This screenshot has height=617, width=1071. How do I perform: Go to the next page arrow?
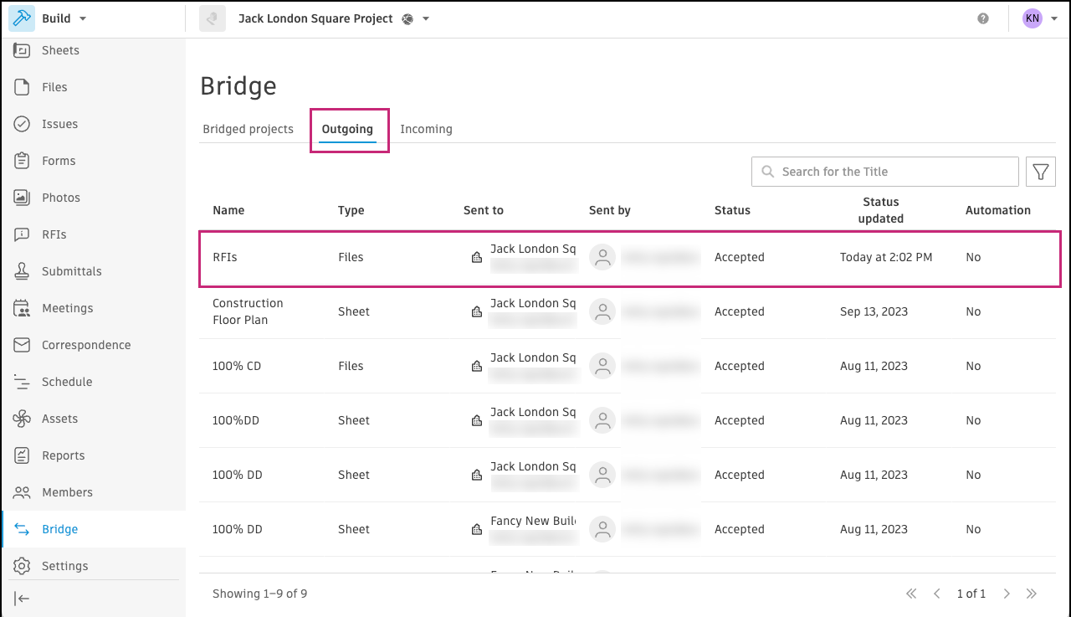pos(1007,594)
